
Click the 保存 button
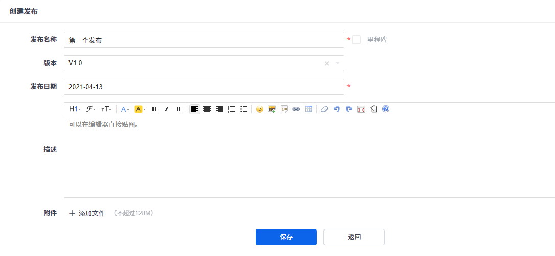click(286, 237)
